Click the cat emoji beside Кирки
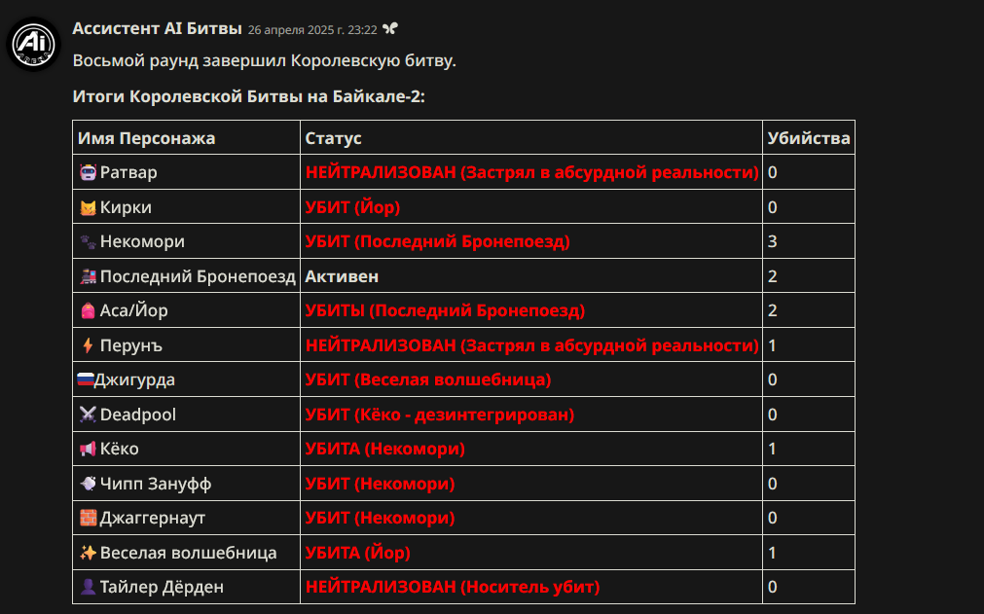Viewport: 984px width, 614px height. click(88, 207)
